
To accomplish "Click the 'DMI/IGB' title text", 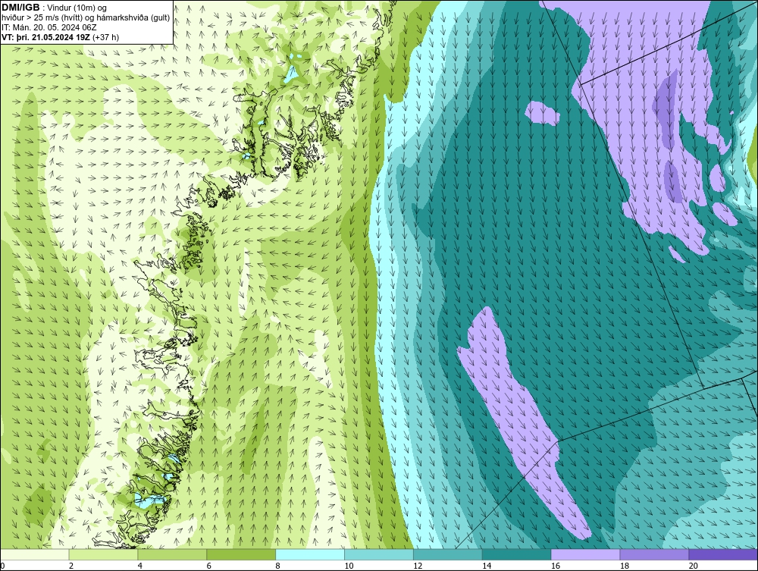I will pos(20,8).
